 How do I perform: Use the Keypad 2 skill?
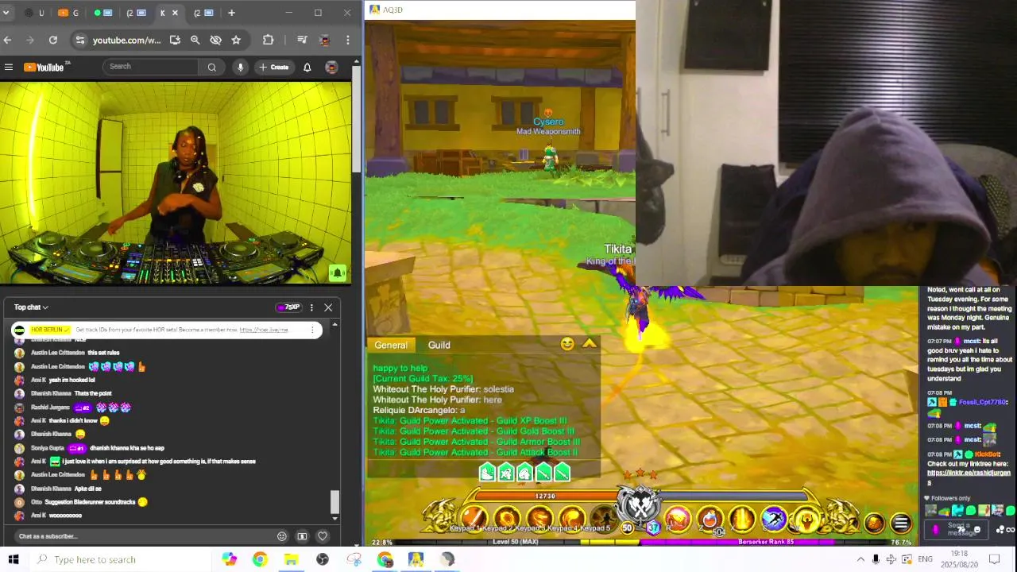507,520
